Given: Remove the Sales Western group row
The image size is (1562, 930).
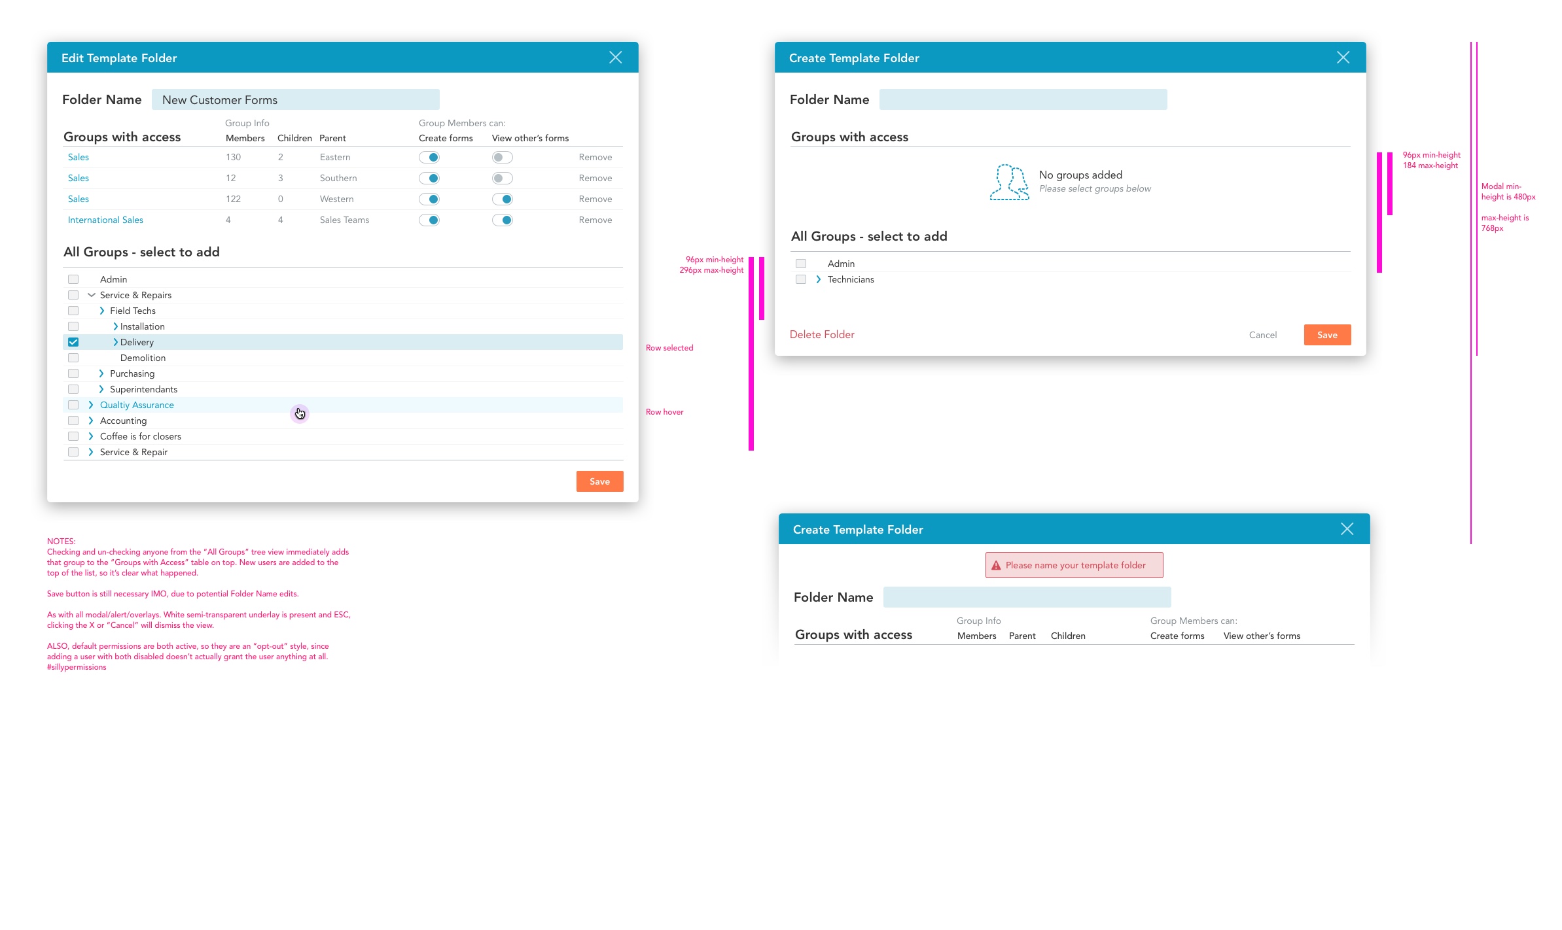Looking at the screenshot, I should (x=595, y=199).
